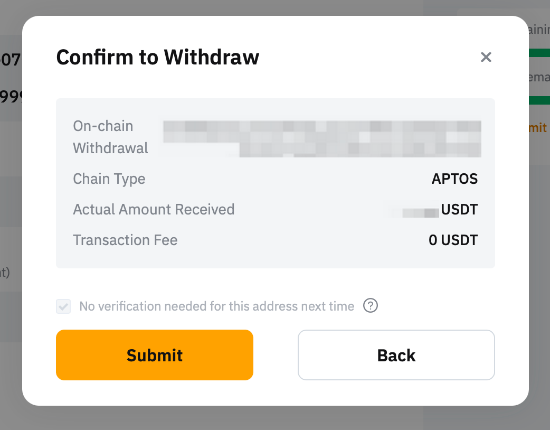Click the upper green progress bar
Viewport: 550px width, 430px height.
(539, 53)
